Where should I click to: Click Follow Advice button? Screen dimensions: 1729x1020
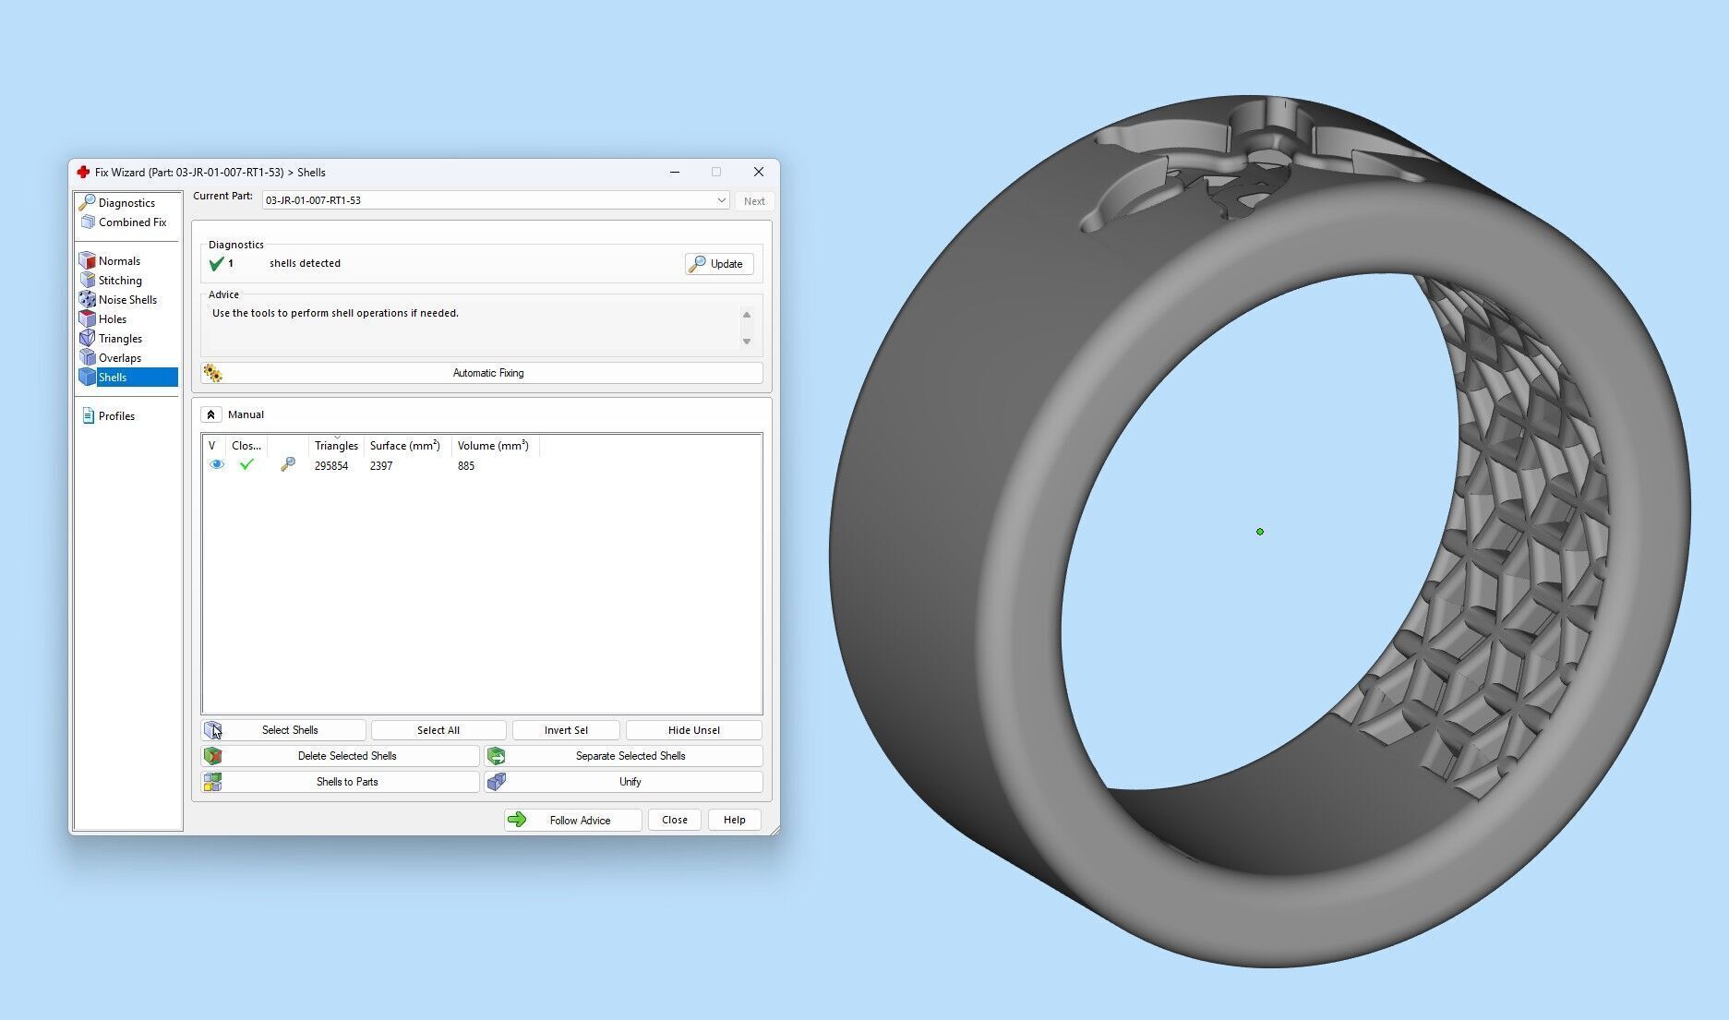pyautogui.click(x=572, y=820)
